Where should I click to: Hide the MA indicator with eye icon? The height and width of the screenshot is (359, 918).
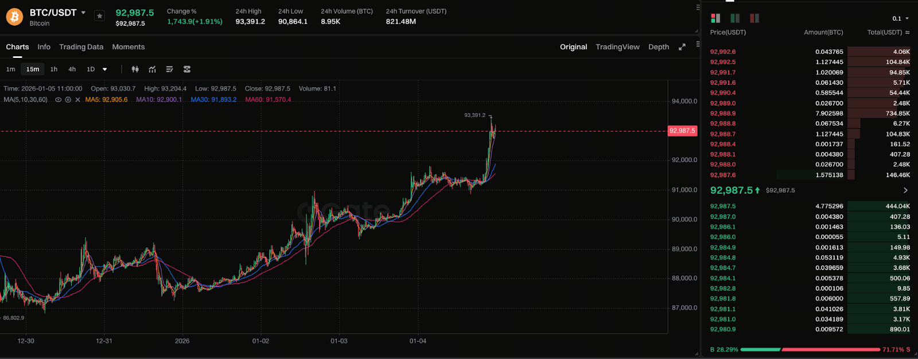point(58,100)
